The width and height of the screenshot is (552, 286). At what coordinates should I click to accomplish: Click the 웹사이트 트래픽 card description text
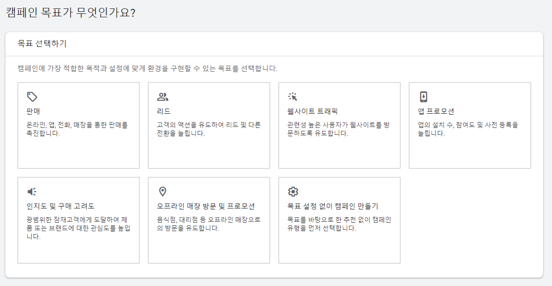coord(339,129)
